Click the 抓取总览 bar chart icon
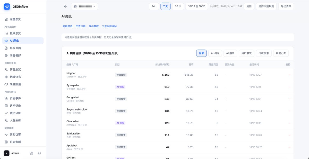Viewport: 309px width, 159px height. point(6,33)
